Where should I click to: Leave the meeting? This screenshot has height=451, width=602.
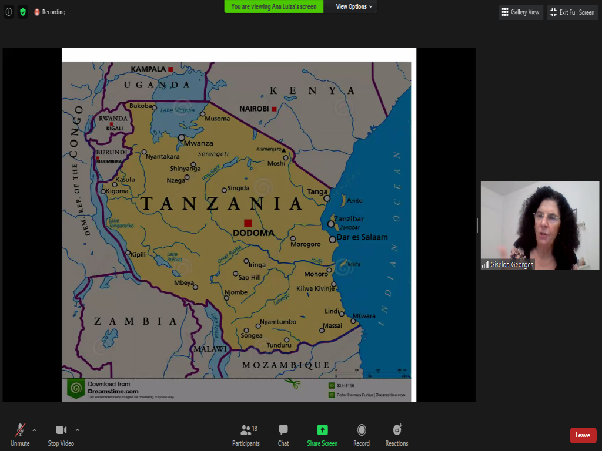coord(583,435)
